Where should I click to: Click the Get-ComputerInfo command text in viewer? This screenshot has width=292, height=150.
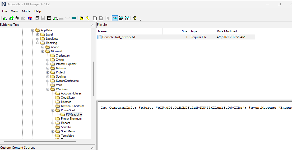point(118,108)
